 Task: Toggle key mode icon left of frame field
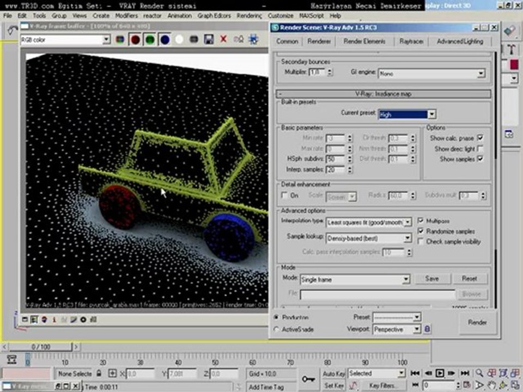pos(415,385)
